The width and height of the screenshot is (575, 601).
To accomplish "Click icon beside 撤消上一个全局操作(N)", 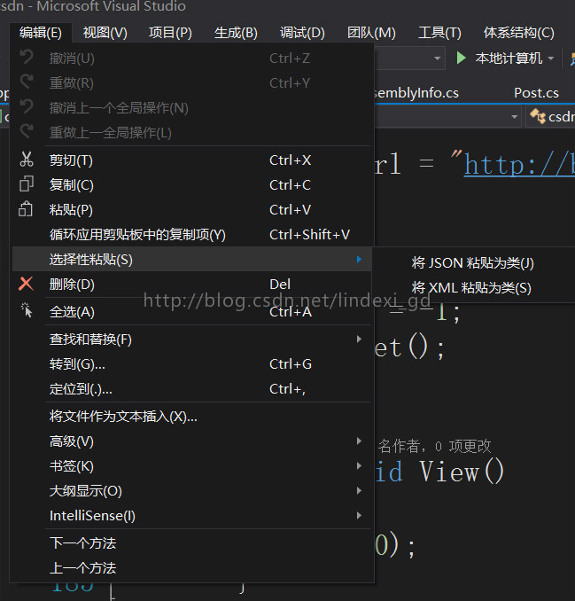I will tap(27, 106).
